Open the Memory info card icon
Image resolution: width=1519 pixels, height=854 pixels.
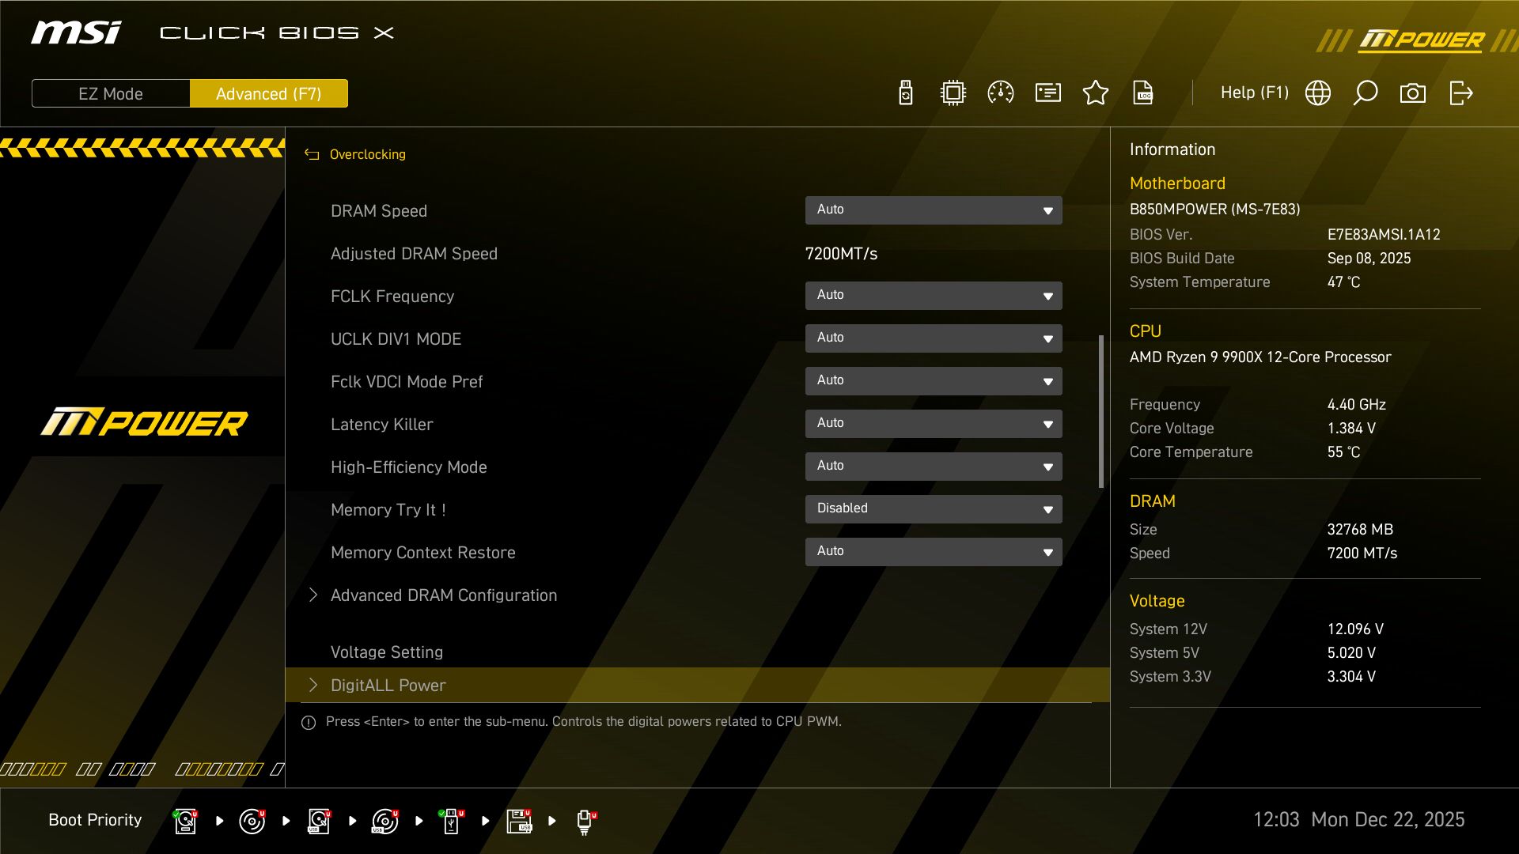[1047, 93]
